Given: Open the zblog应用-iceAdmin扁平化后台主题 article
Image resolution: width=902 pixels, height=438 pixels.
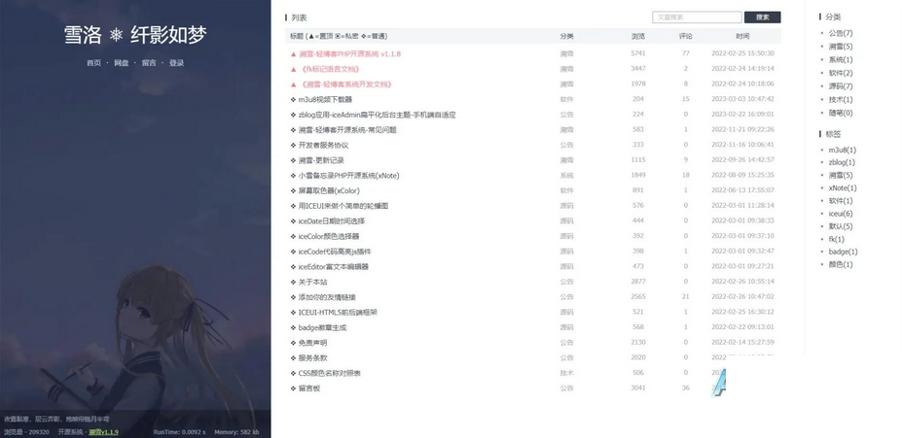Looking at the screenshot, I should pos(377,115).
